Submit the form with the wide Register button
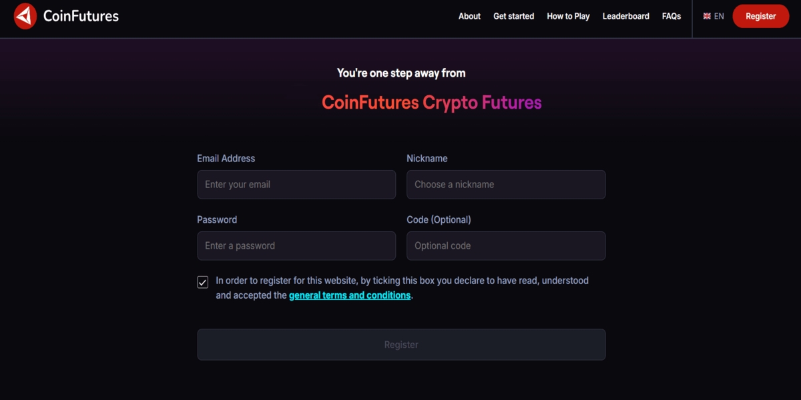Viewport: 801px width, 400px height. 401,345
